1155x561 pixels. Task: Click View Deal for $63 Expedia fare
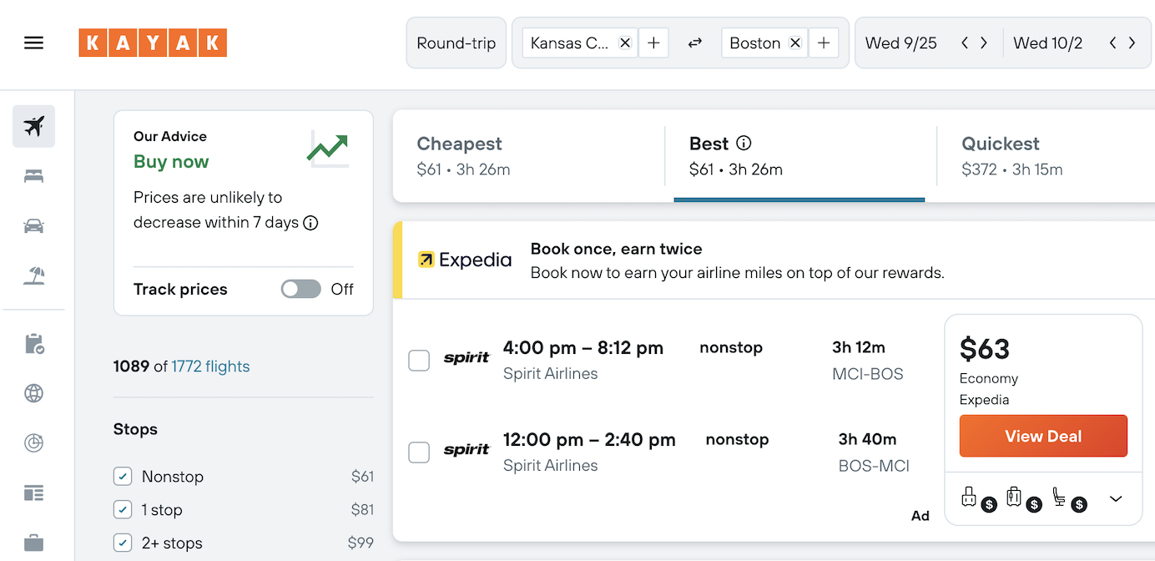tap(1043, 436)
